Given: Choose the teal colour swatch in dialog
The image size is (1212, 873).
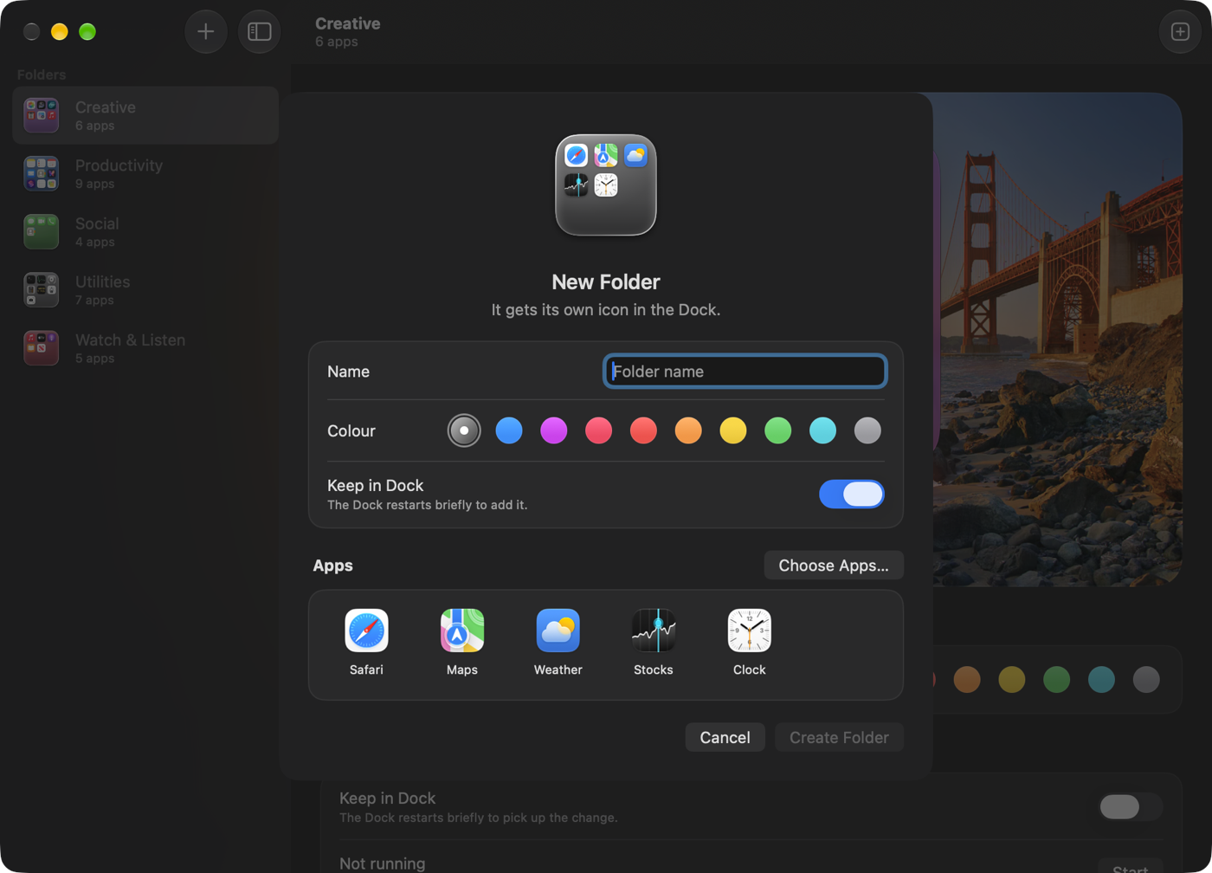Looking at the screenshot, I should point(822,430).
